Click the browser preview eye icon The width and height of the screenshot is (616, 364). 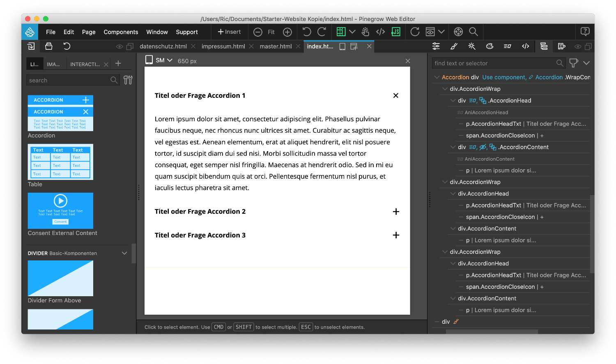(430, 32)
